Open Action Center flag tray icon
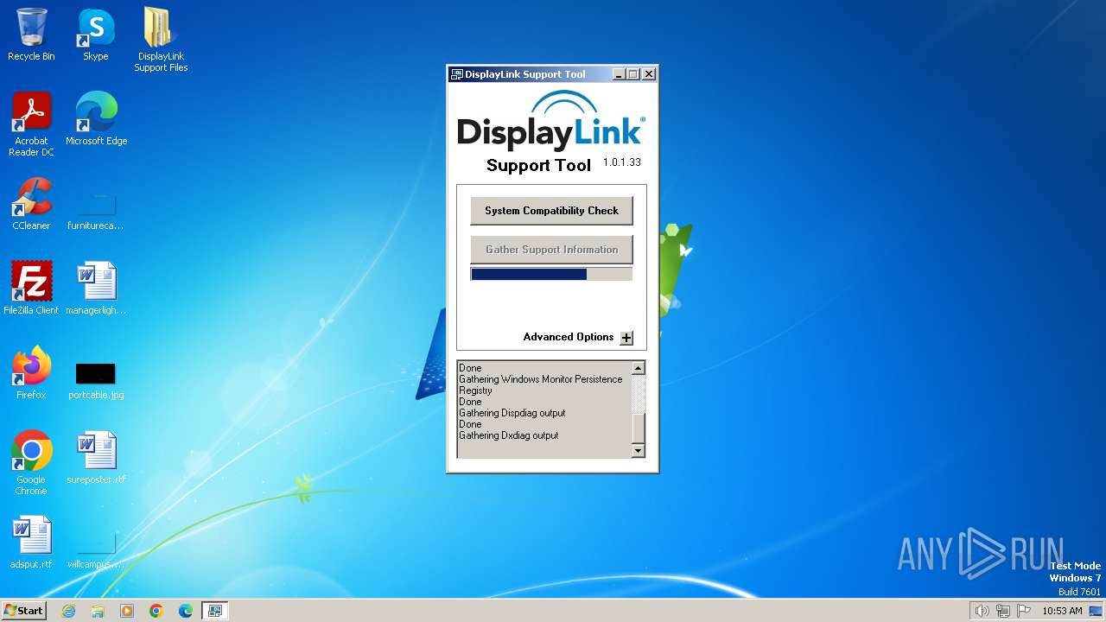The width and height of the screenshot is (1106, 622). 1024,611
